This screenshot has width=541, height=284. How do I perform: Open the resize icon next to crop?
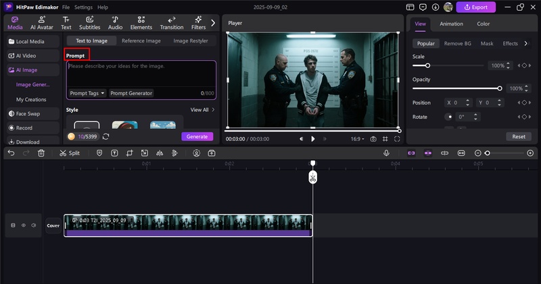click(145, 153)
